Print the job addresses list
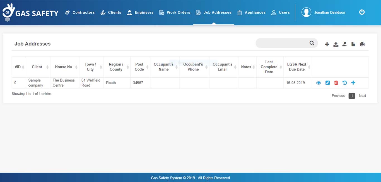This screenshot has height=182, width=381. (362, 44)
